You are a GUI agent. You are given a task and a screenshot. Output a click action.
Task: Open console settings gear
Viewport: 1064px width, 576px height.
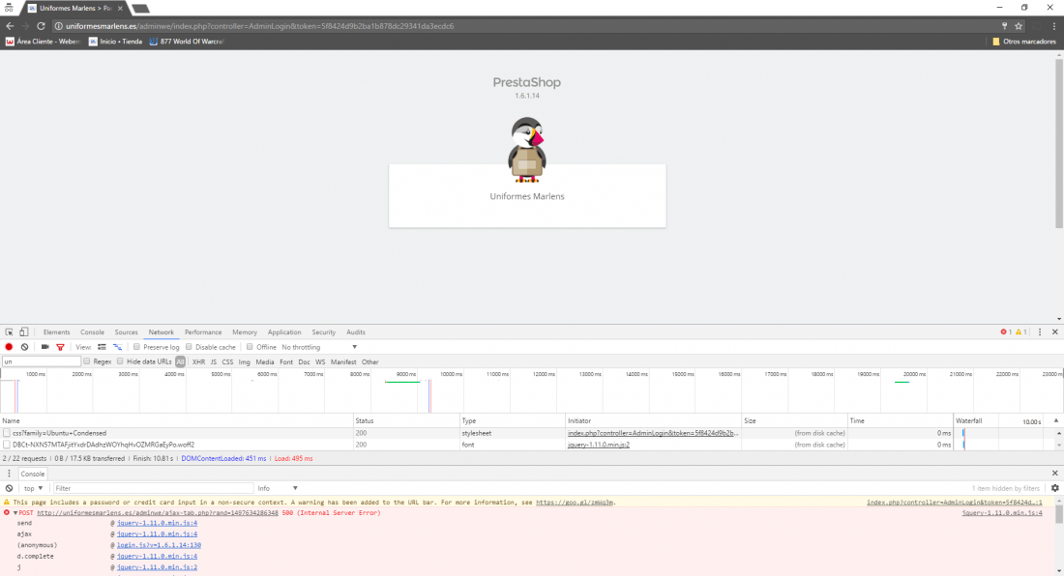[x=1055, y=488]
